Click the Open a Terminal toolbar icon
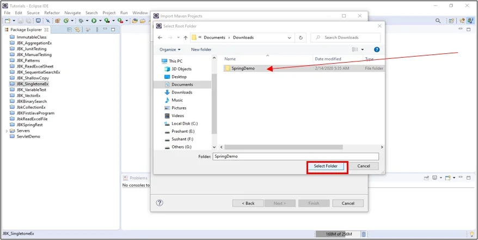Screen dimensions: 478x240 38,21
